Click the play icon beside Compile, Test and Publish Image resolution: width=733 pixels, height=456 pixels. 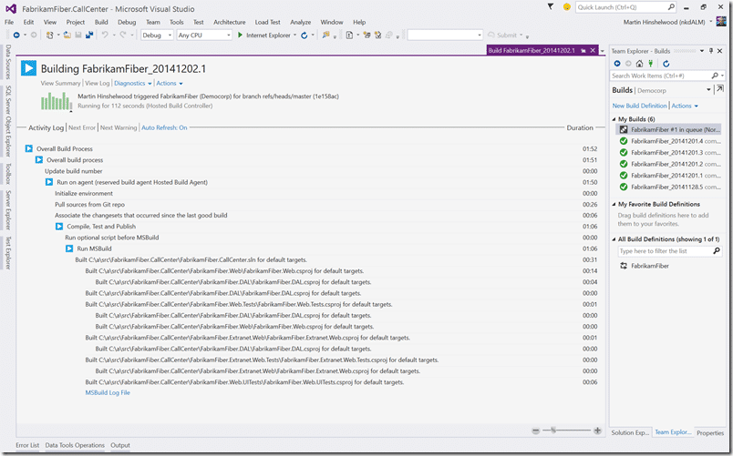[59, 227]
